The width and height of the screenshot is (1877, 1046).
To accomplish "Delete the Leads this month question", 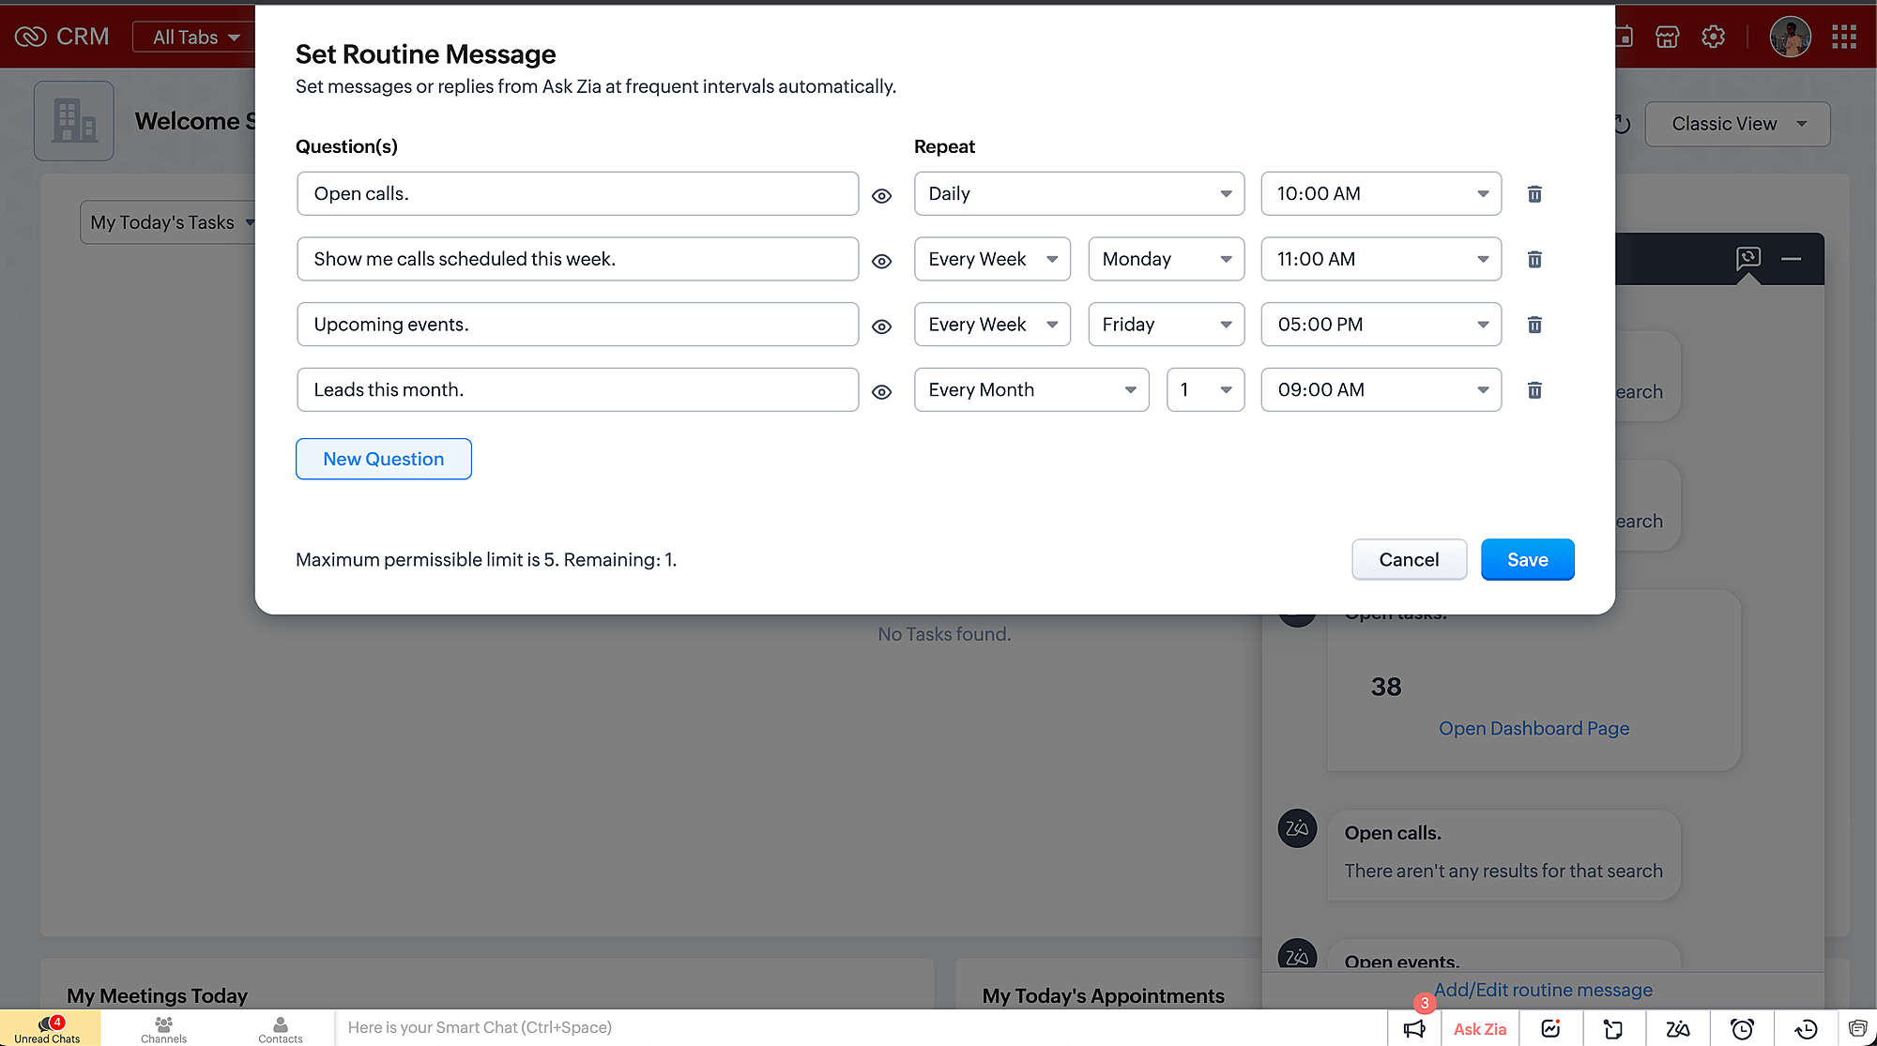I will tap(1534, 390).
